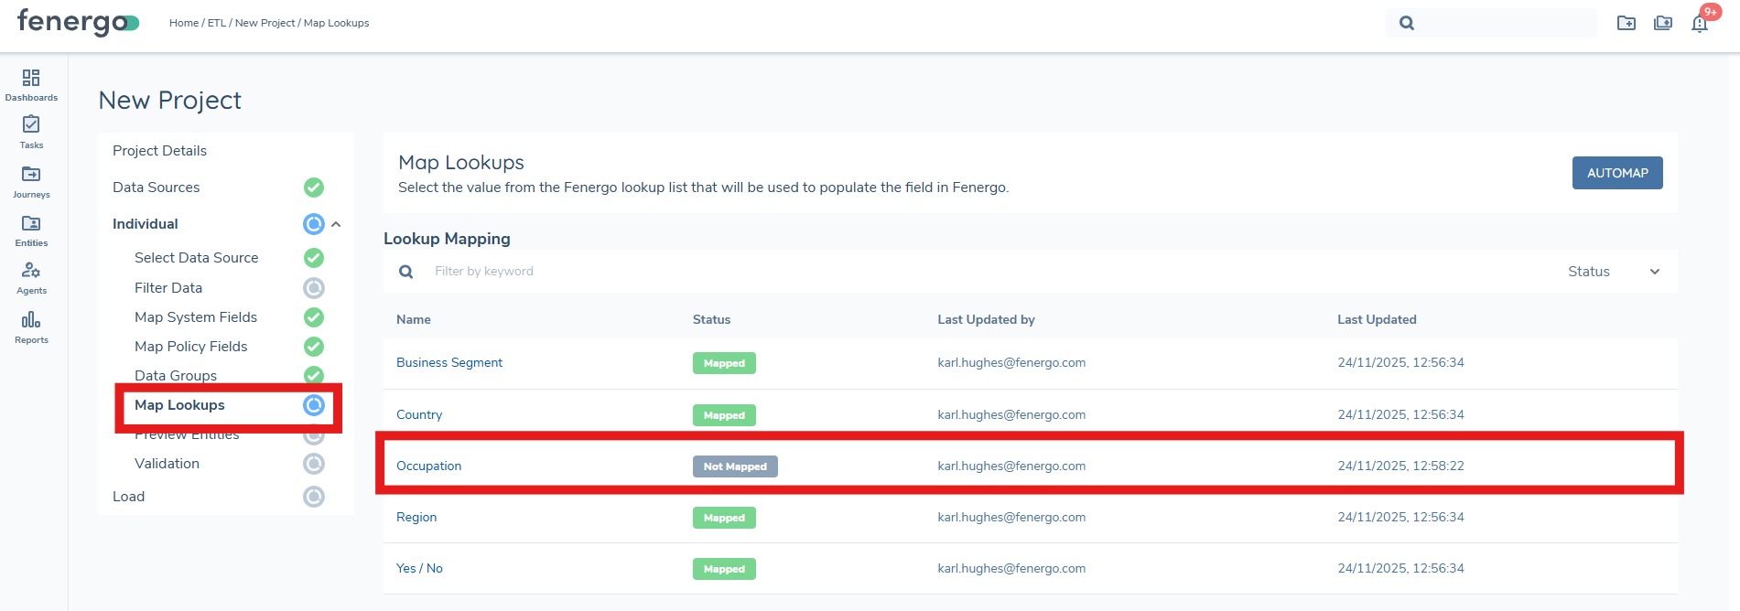1740x611 pixels.
Task: Click the ETL breadcrumb link
Action: click(216, 23)
